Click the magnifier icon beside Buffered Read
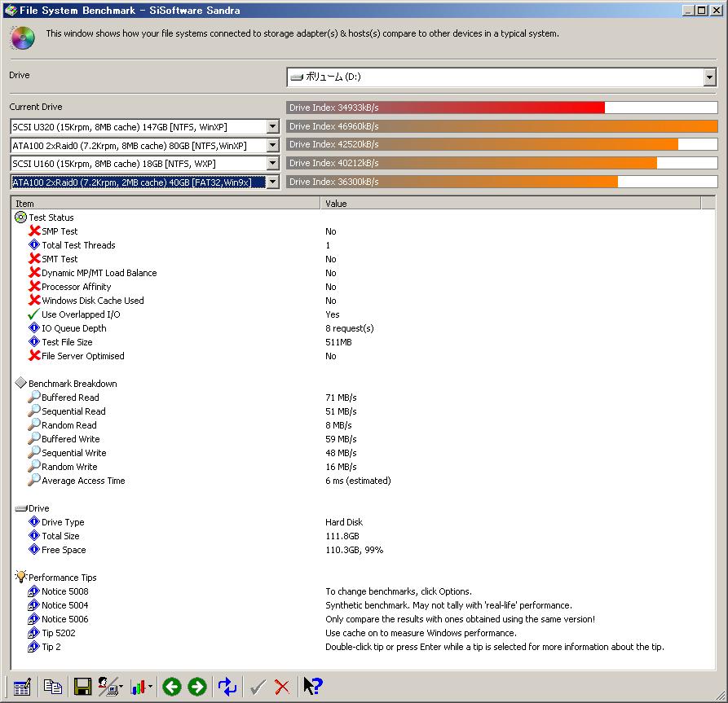728x703 pixels. (34, 397)
